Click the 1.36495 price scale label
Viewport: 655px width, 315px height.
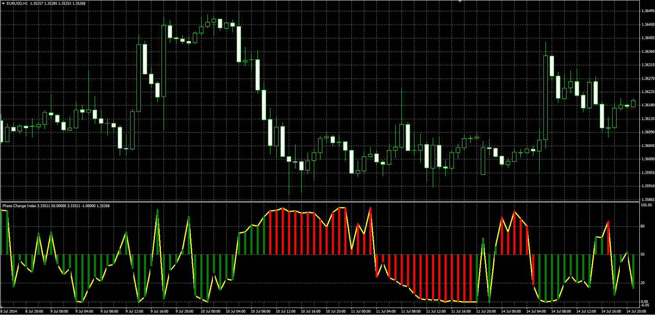pyautogui.click(x=648, y=11)
